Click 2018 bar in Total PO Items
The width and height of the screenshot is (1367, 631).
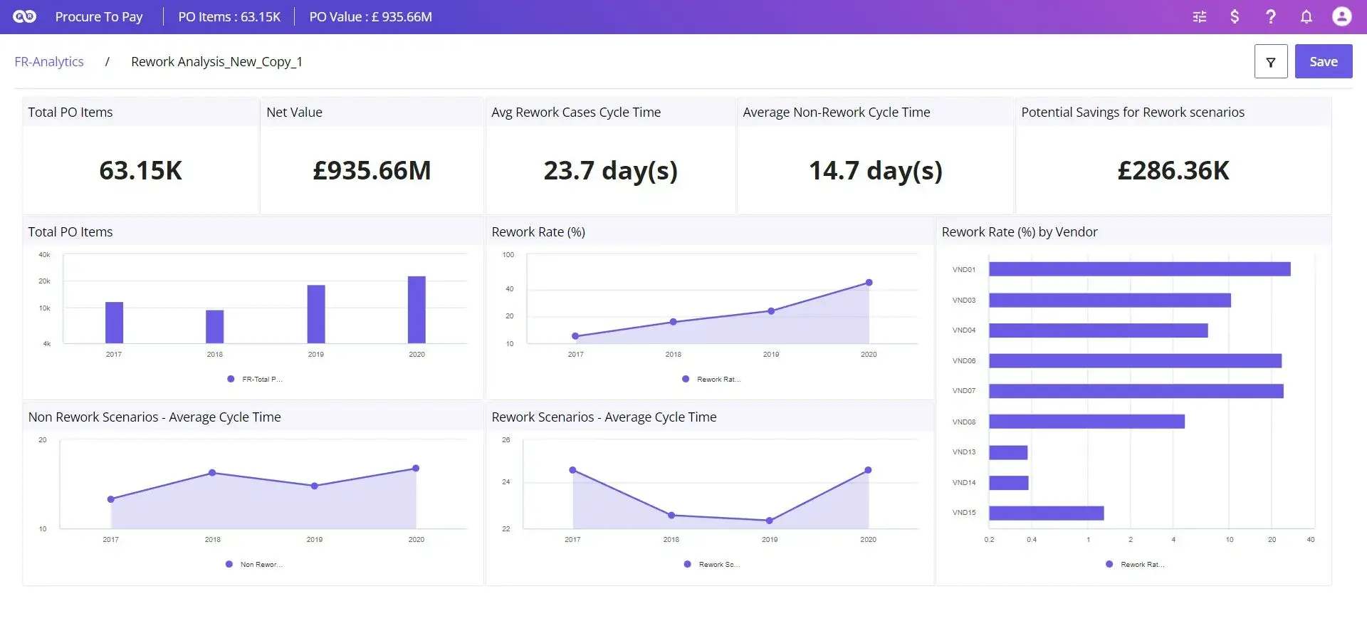tap(215, 327)
